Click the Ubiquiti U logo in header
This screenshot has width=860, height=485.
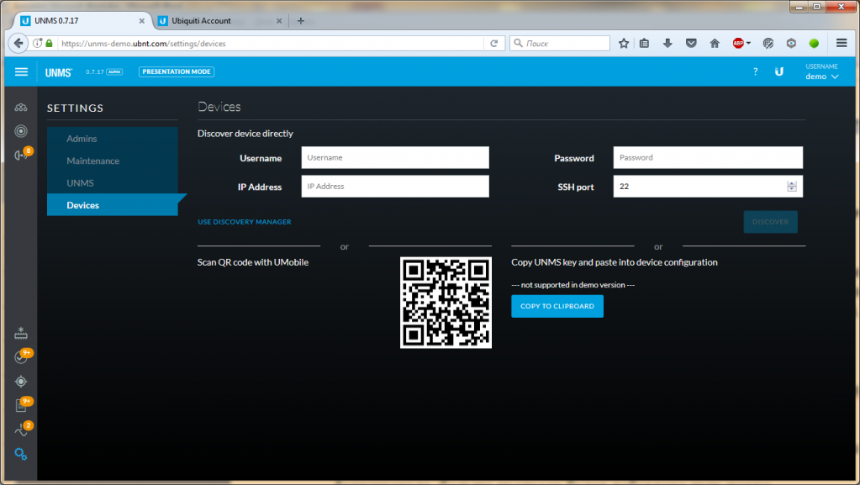point(779,72)
